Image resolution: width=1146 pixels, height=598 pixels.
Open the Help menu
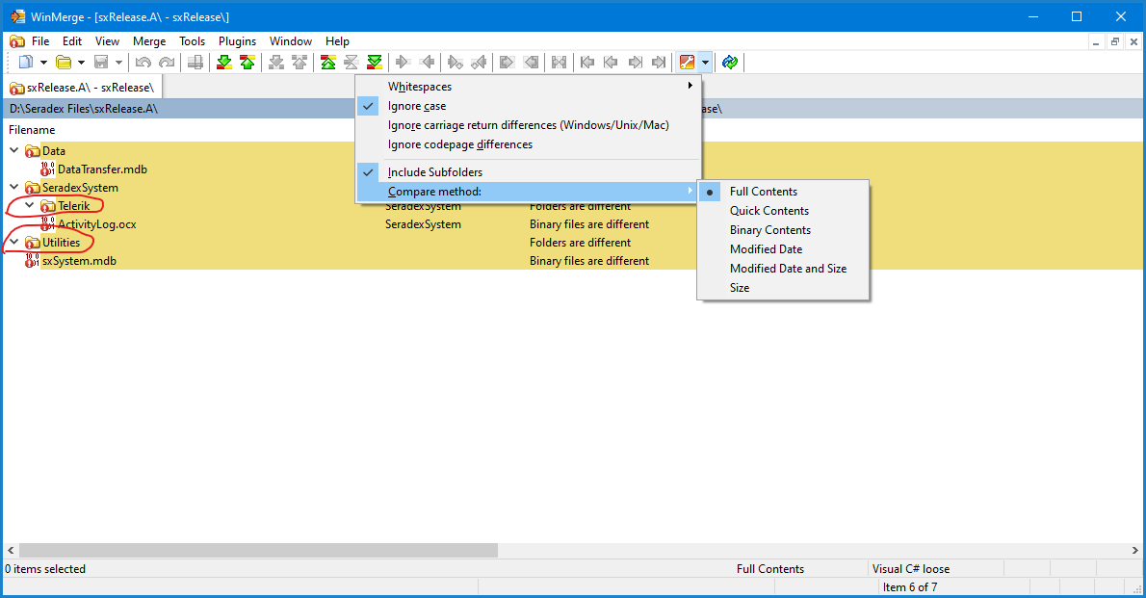338,41
